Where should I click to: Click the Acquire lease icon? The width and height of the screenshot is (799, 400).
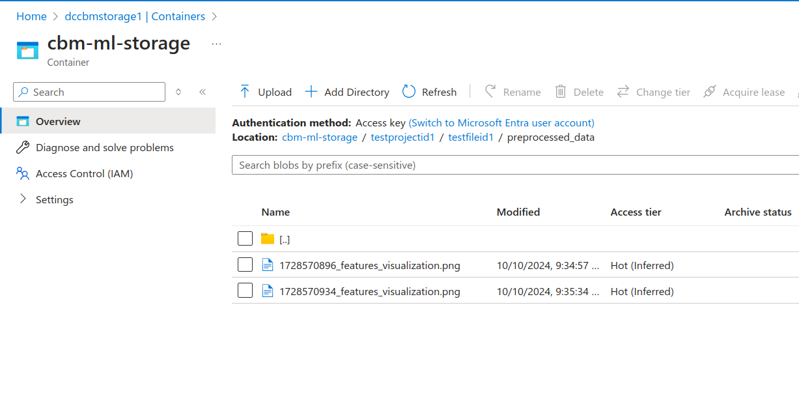point(710,92)
